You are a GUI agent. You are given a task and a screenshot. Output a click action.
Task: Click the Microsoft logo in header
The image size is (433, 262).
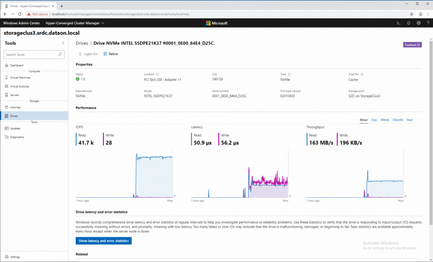(217, 23)
